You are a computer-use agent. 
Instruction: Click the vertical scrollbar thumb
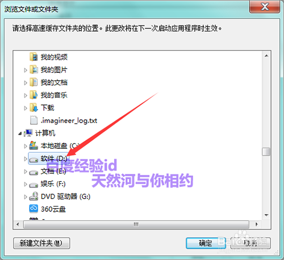266,152
